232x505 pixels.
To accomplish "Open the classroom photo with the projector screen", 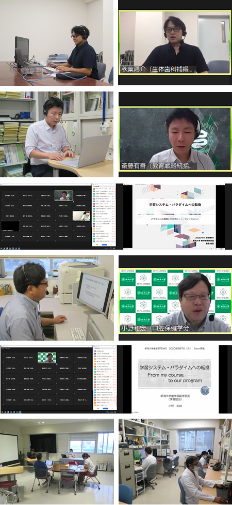I will [57, 461].
